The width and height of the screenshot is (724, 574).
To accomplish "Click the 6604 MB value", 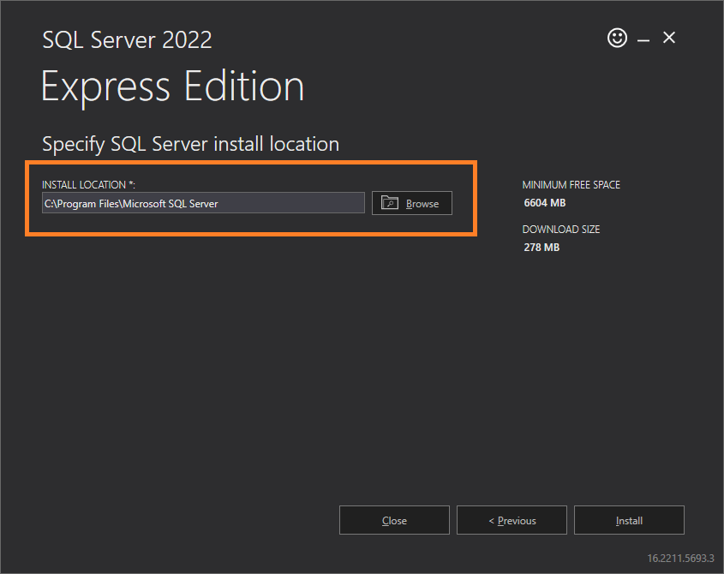I will [544, 203].
